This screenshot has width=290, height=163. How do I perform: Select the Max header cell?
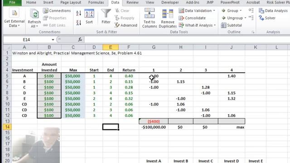pyautogui.click(x=73, y=70)
